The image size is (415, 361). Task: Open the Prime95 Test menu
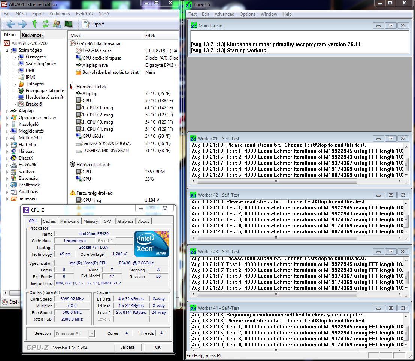click(193, 14)
